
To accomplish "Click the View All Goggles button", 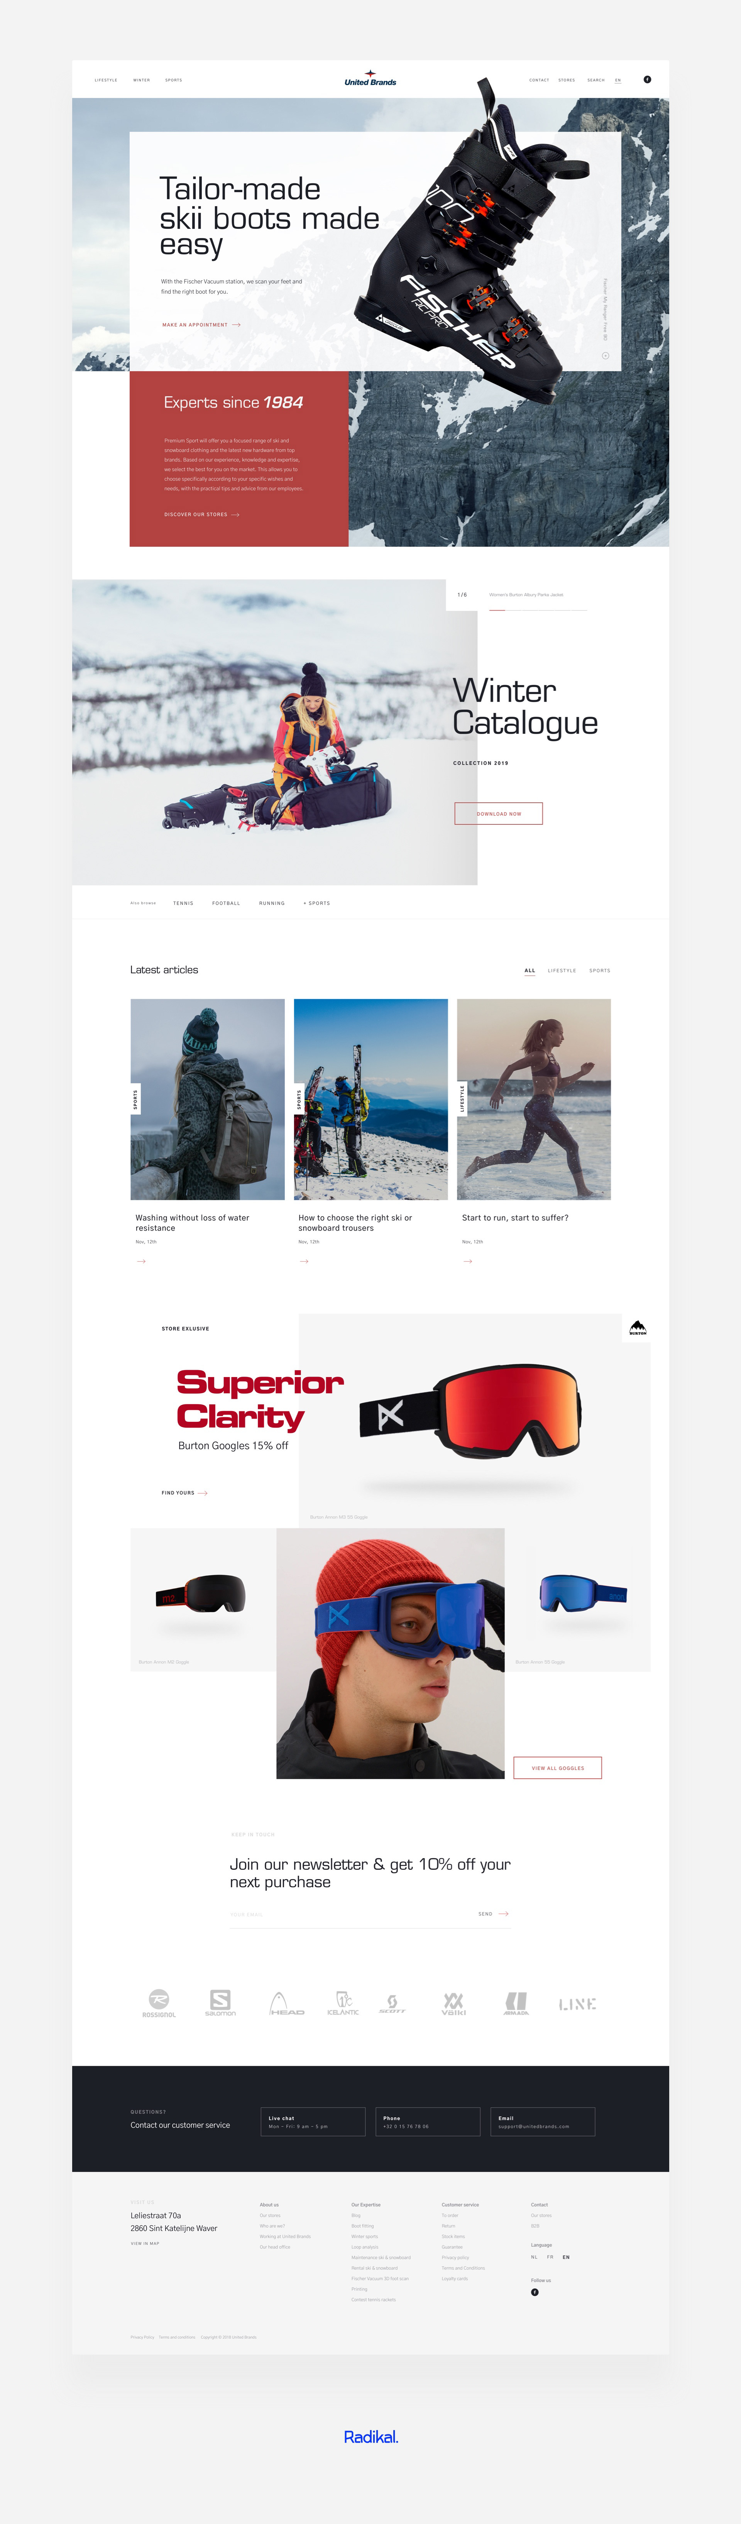I will coord(558,1768).
